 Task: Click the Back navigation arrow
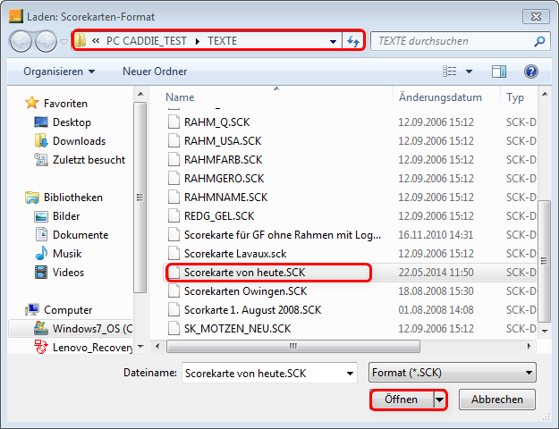21,41
